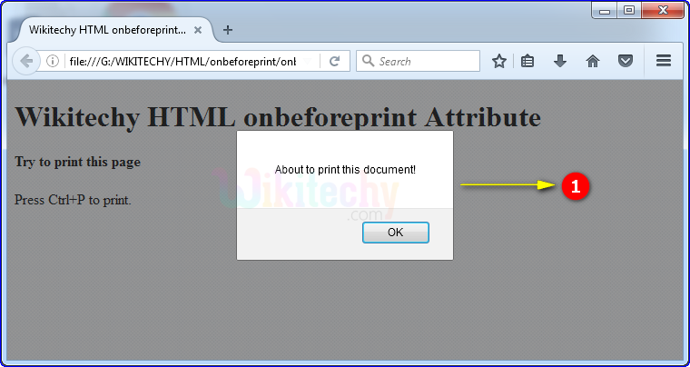Click the magnifier icon in Search box
The image size is (690, 367).
pos(368,61)
